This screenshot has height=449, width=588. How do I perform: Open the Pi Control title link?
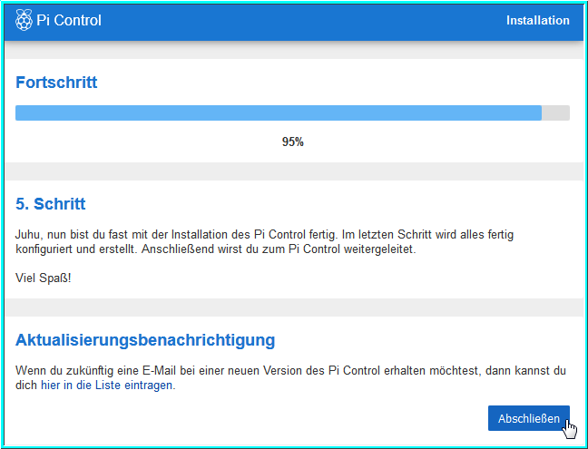pyautogui.click(x=69, y=20)
